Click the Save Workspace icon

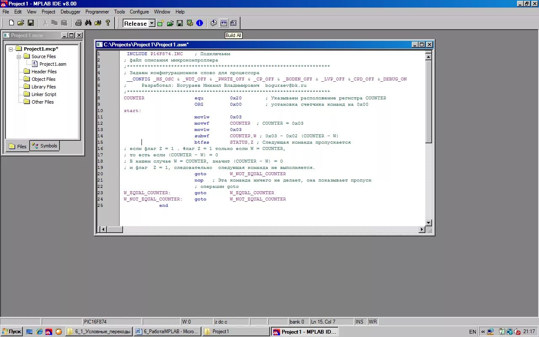(180, 23)
